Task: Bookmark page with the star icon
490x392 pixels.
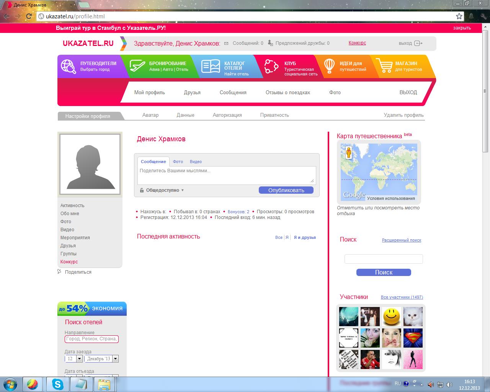Action: point(459,16)
